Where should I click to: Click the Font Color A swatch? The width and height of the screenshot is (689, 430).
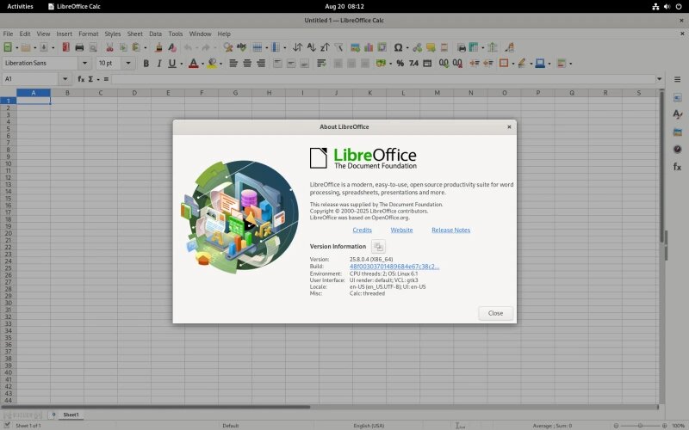[193, 63]
